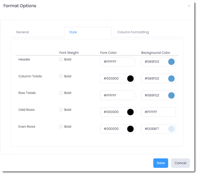Pick Column Totals background color swatch

[171, 78]
